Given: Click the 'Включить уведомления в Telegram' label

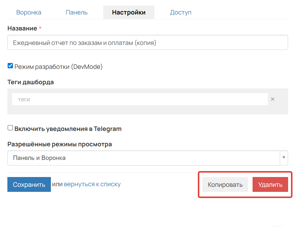Looking at the screenshot, I should tap(68, 129).
